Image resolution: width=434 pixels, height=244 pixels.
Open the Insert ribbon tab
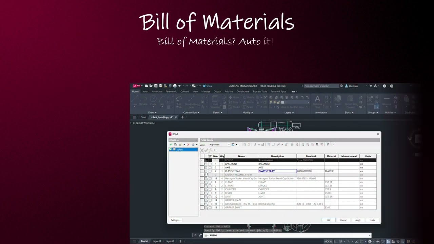pyautogui.click(x=145, y=91)
